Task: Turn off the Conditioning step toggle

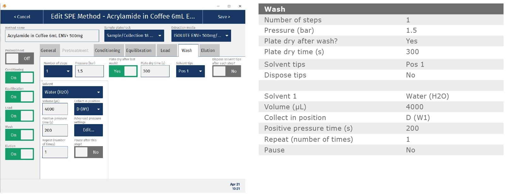Action: pos(20,78)
